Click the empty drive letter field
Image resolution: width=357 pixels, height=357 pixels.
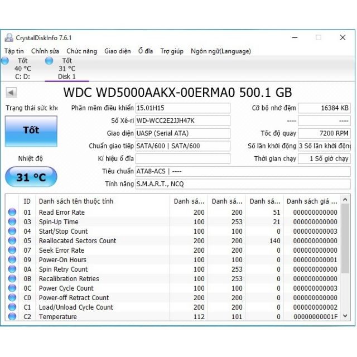tap(183, 158)
